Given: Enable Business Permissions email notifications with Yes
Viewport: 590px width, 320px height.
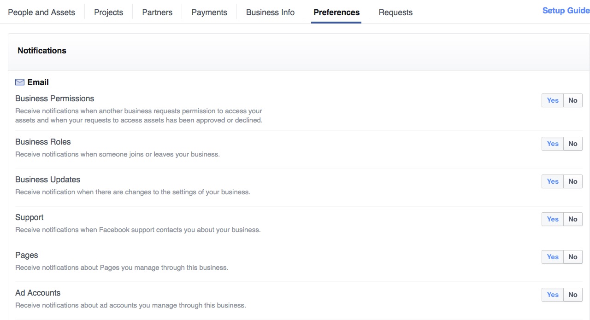Looking at the screenshot, I should (552, 100).
